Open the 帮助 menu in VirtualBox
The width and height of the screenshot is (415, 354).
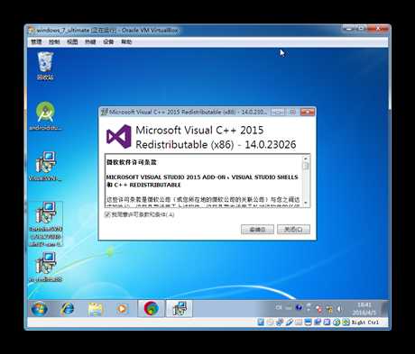click(x=126, y=41)
